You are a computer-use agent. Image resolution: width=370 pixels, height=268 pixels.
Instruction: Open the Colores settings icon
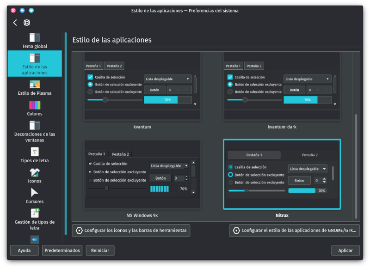pyautogui.click(x=35, y=105)
